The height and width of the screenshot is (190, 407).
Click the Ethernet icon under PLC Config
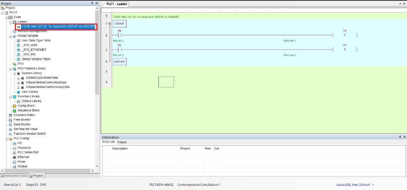(x=15, y=157)
